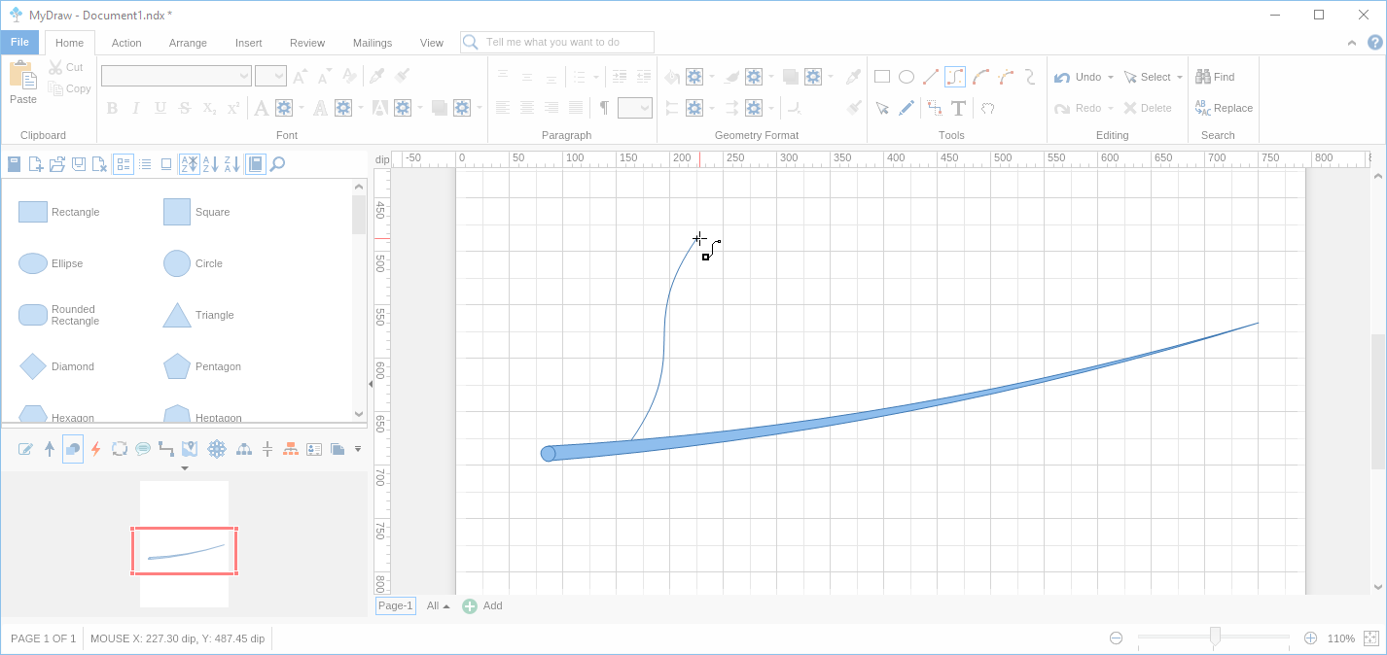The height and width of the screenshot is (655, 1387).
Task: Expand more libraries overflow arrow
Action: coord(358,449)
